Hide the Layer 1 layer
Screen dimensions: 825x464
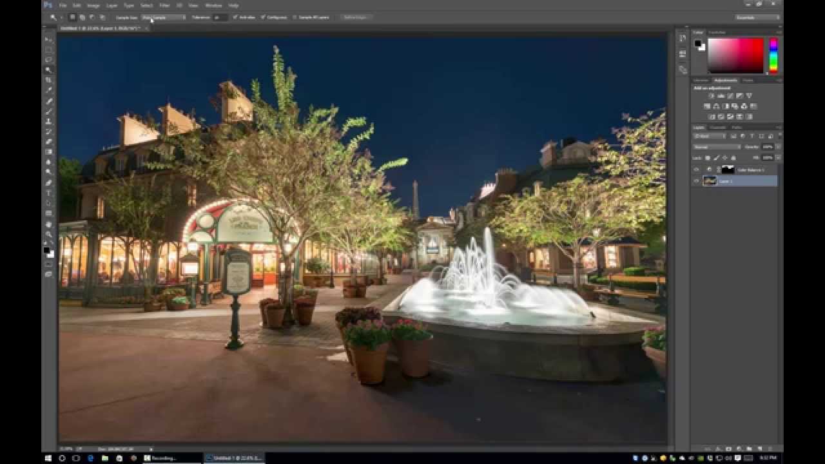[696, 181]
